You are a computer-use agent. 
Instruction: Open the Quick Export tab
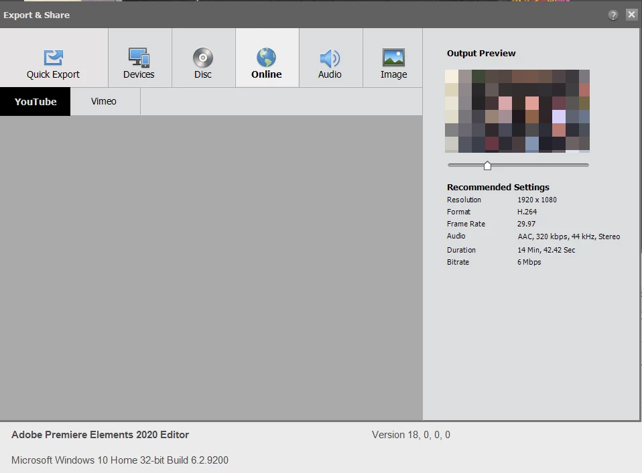tap(54, 58)
